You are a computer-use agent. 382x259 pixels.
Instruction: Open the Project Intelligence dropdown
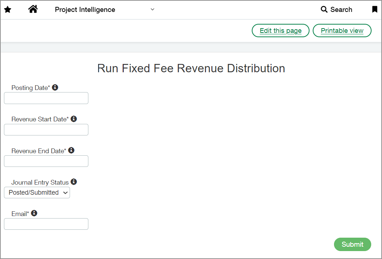(x=152, y=9)
